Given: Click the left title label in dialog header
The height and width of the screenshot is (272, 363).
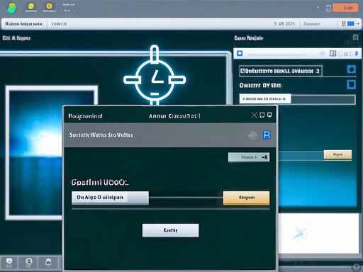Looking at the screenshot, I should click(x=85, y=116).
